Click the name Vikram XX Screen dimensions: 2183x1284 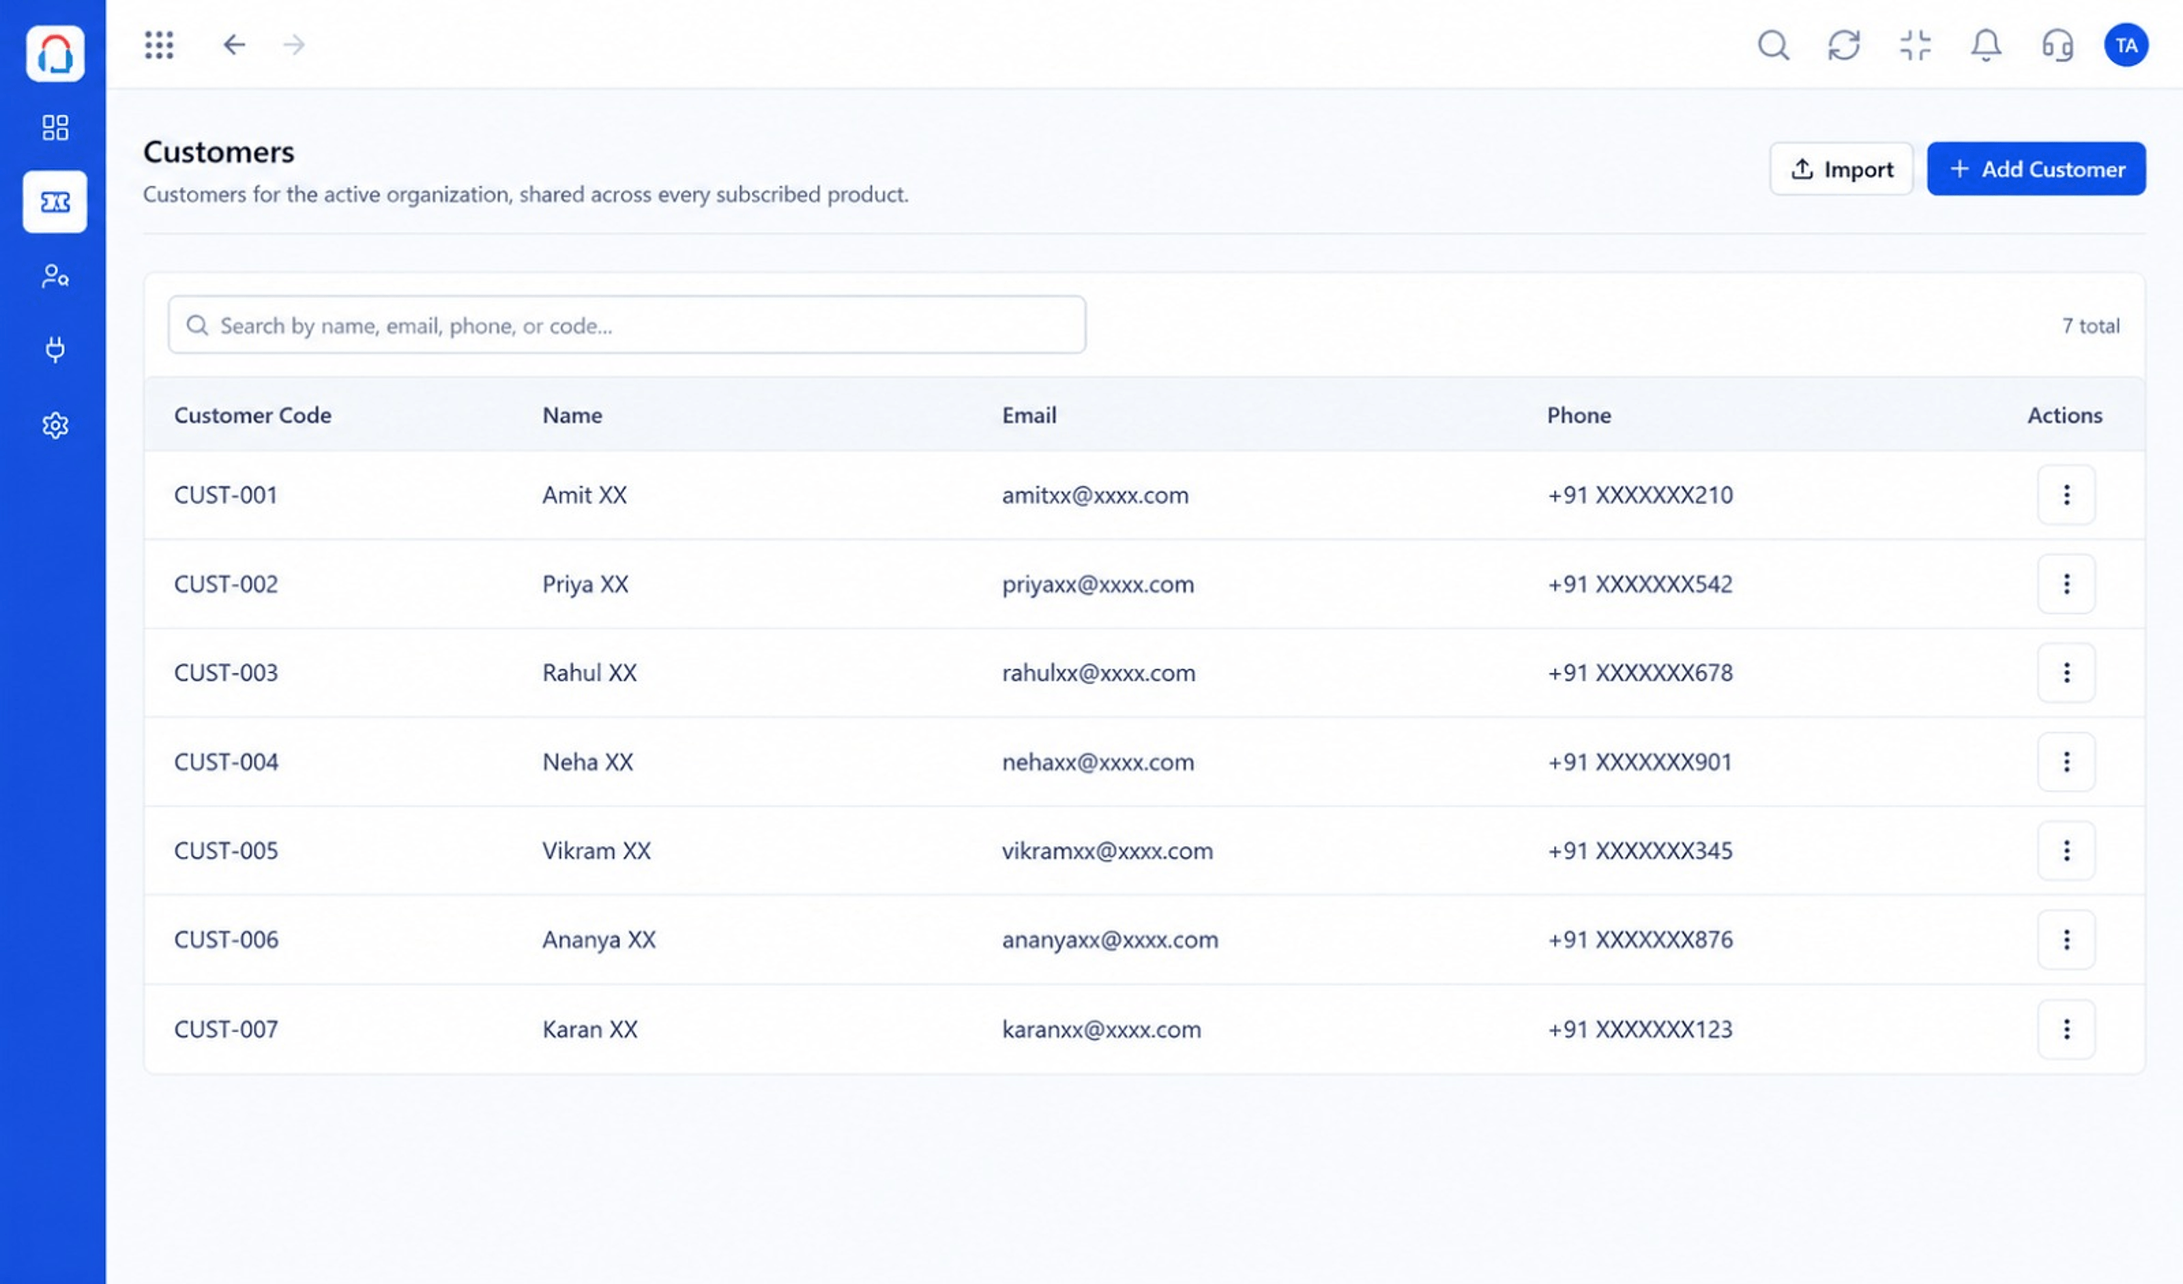[x=597, y=851]
